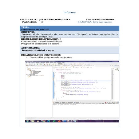This screenshot has height=139, width=139.
Task: Select the Problems tab
Action: click(56, 102)
